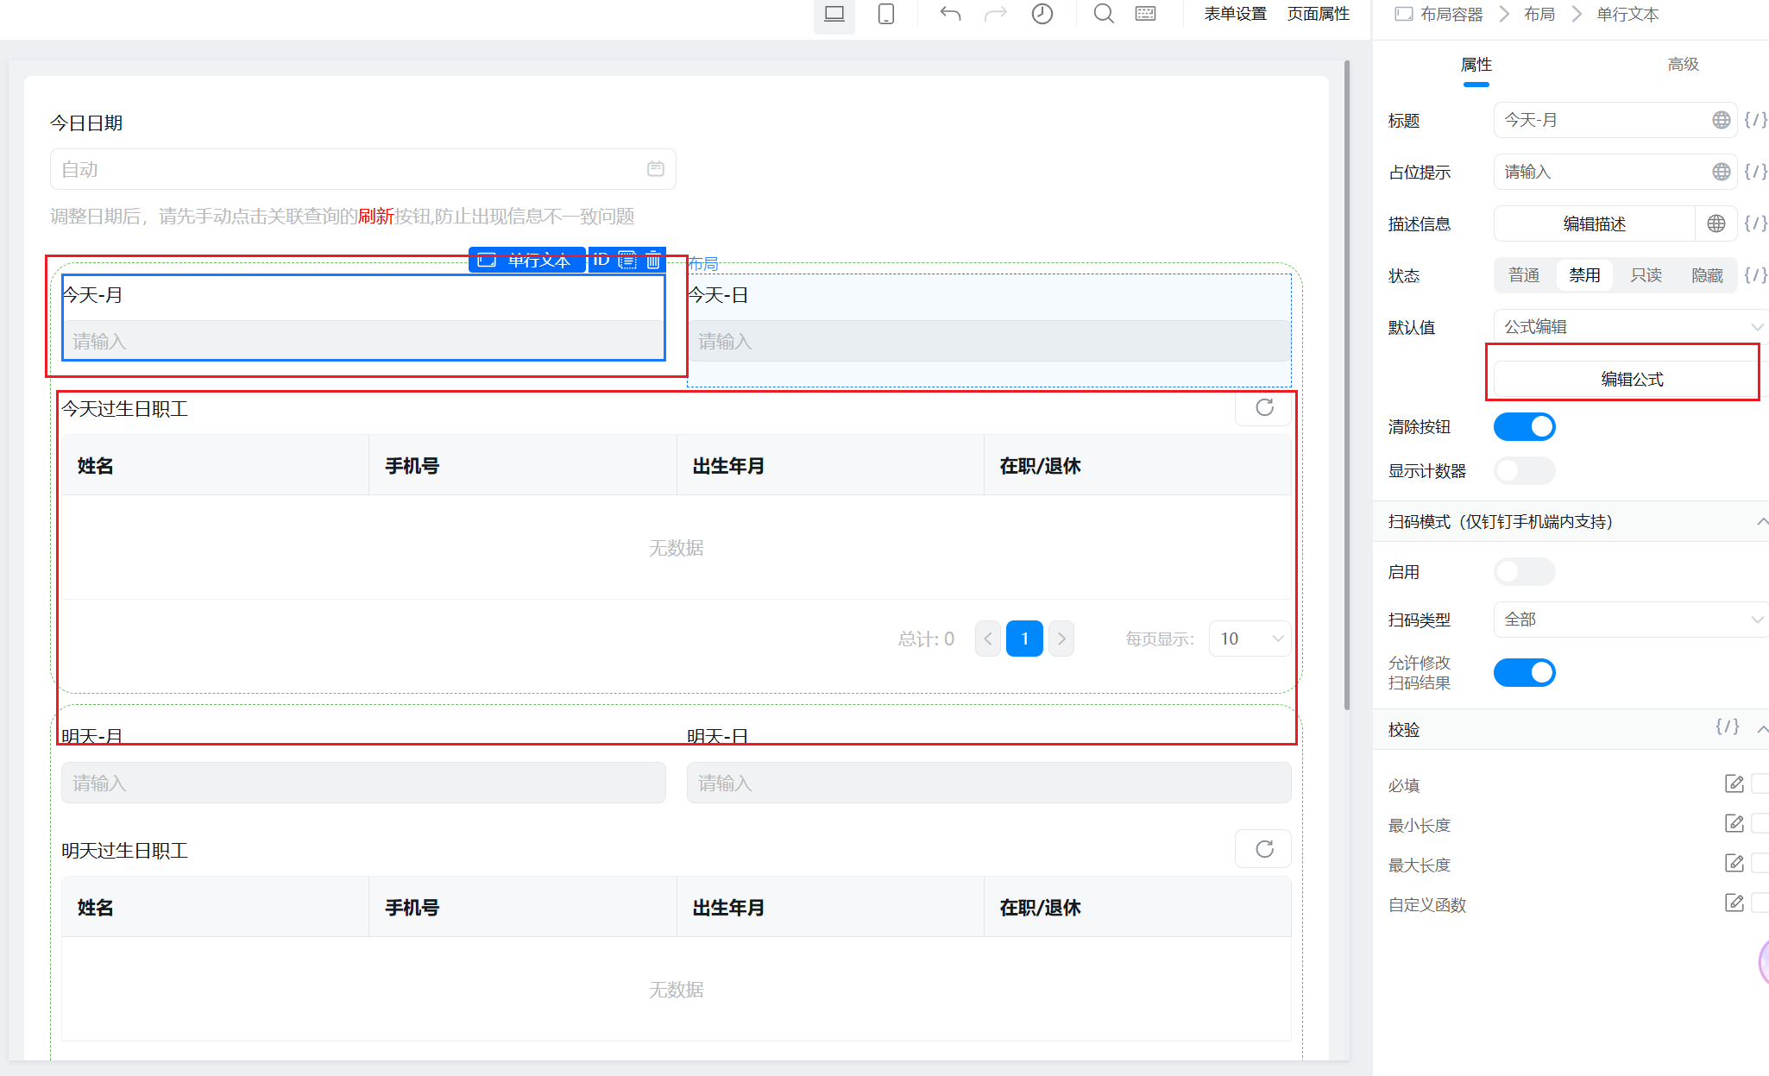Viewport: 1769px width, 1076px height.
Task: Open 表单设置 in top menu
Action: (1235, 14)
